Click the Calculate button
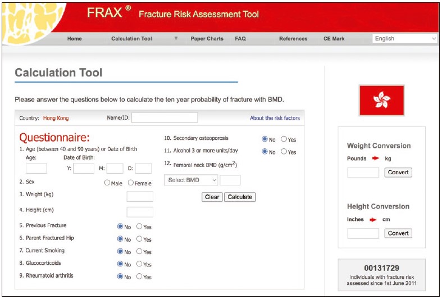The image size is (442, 299). [240, 197]
